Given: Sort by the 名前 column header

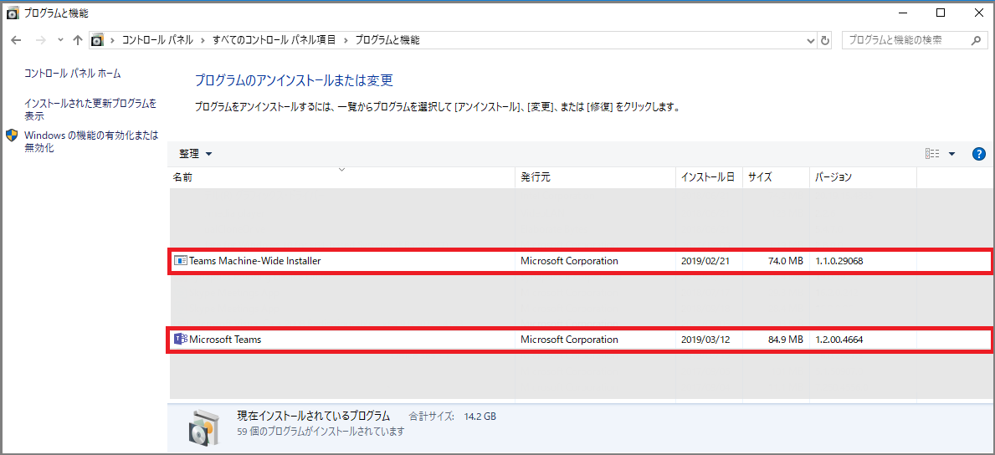Looking at the screenshot, I should point(342,177).
